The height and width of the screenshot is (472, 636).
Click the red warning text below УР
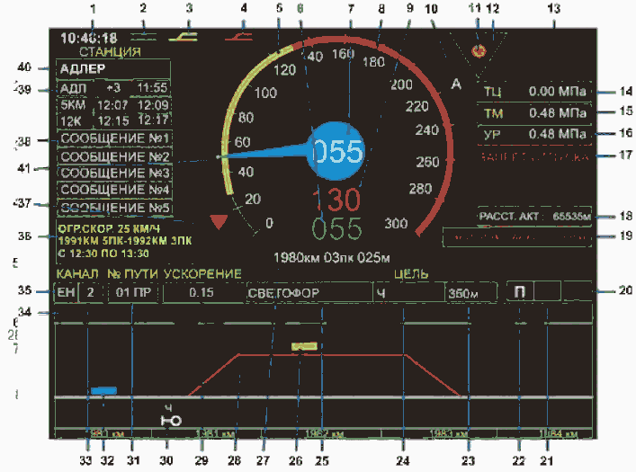(x=534, y=156)
